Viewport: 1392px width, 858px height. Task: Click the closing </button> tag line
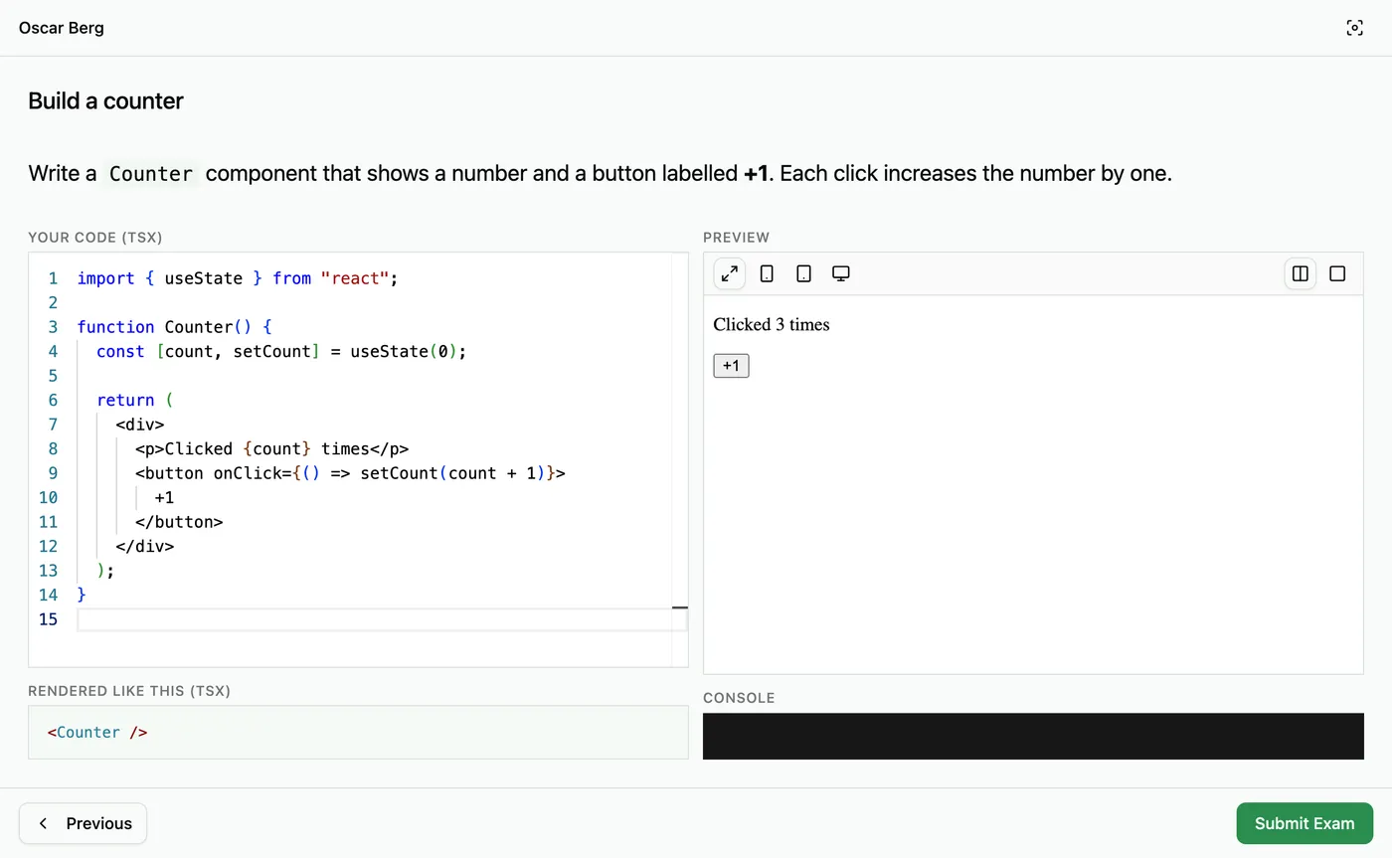click(x=179, y=522)
